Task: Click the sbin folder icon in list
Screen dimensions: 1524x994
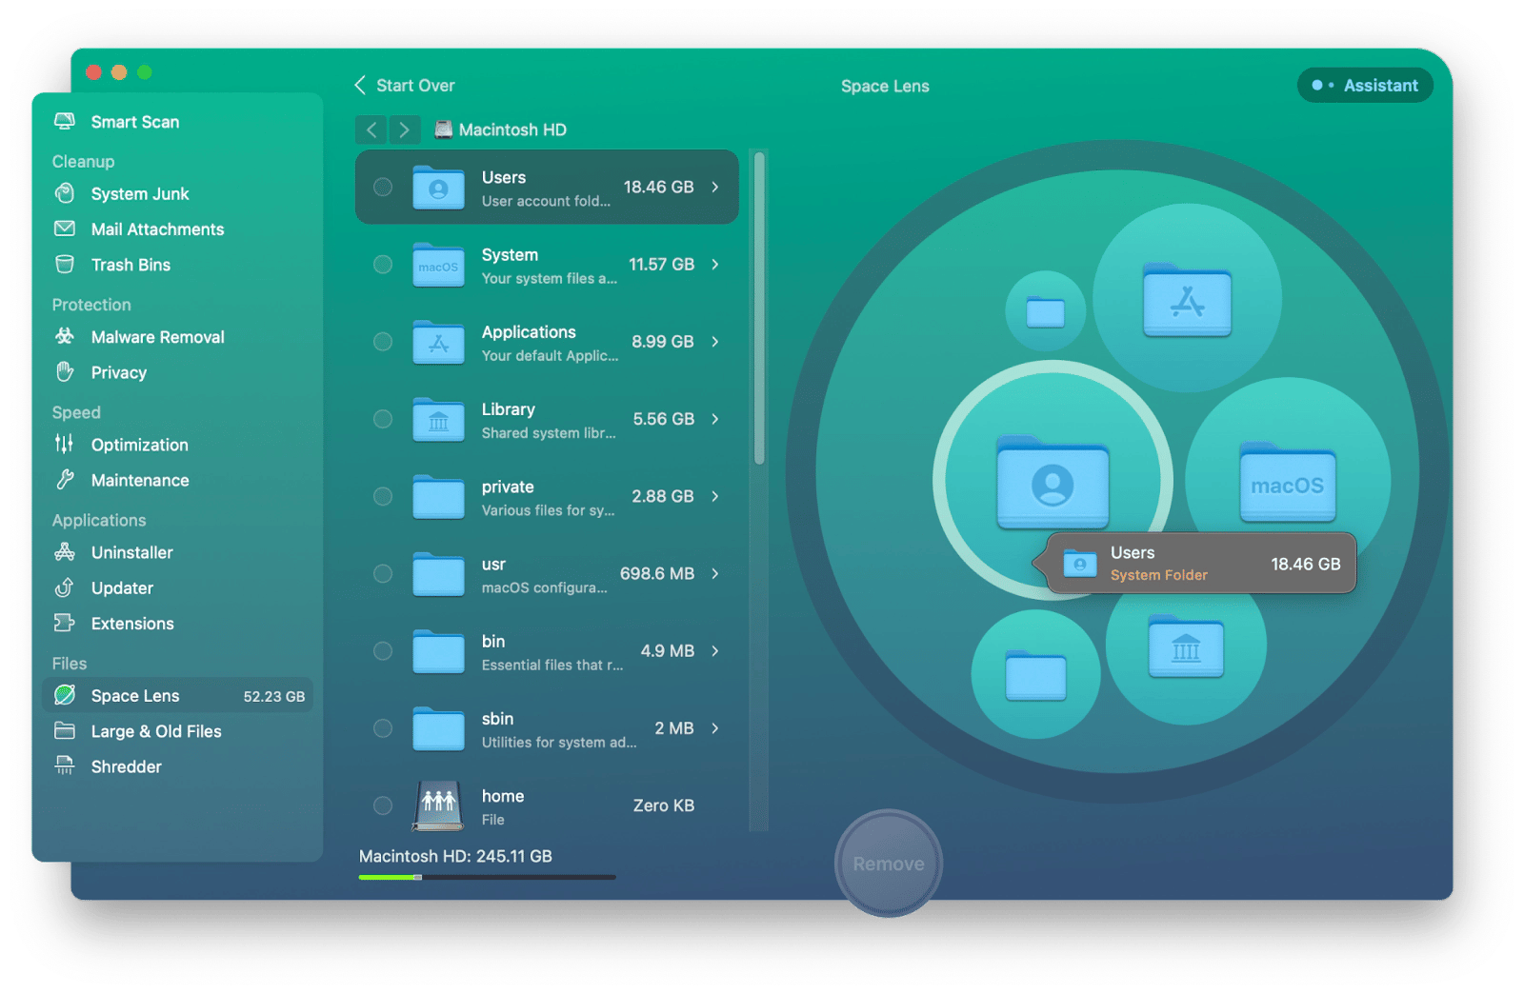Action: [438, 727]
